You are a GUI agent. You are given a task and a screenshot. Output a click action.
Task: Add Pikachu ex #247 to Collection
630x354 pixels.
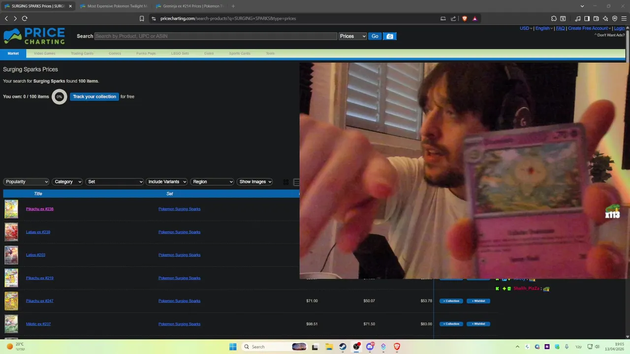pyautogui.click(x=451, y=301)
